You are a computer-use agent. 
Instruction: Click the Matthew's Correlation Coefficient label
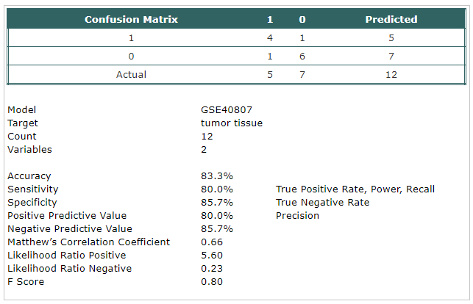(x=89, y=242)
